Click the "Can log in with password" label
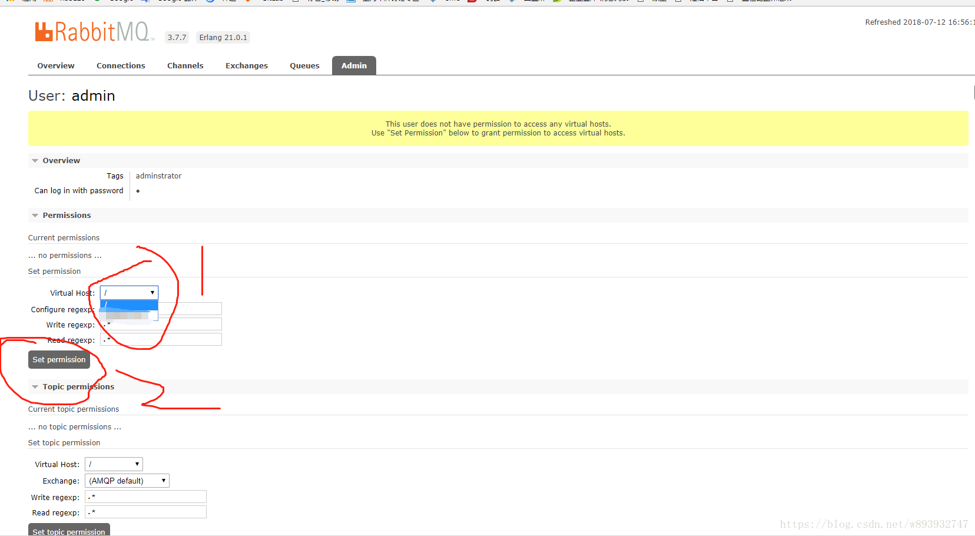 click(x=79, y=190)
